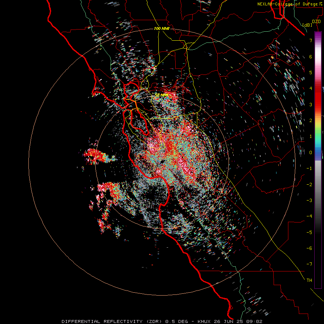Screen dimensions: 324x324
Task: Click the -6 value on color scale
Action: [309, 248]
